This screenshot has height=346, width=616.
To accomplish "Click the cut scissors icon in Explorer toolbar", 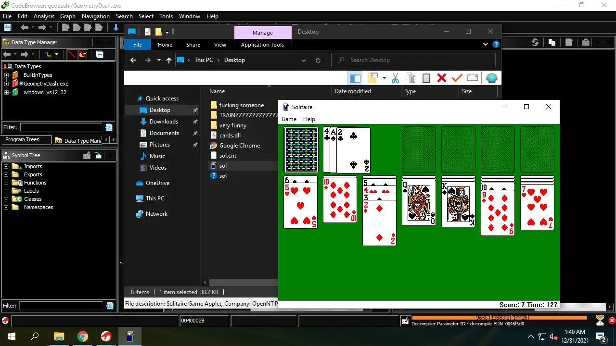I will [x=395, y=78].
